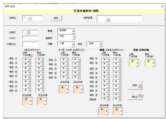166x119 pixels.
Task: Click the 閉じる close button
Action: tap(135, 97)
